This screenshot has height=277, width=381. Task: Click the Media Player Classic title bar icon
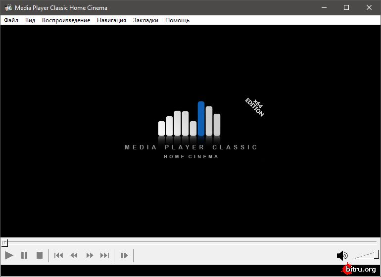click(x=8, y=7)
